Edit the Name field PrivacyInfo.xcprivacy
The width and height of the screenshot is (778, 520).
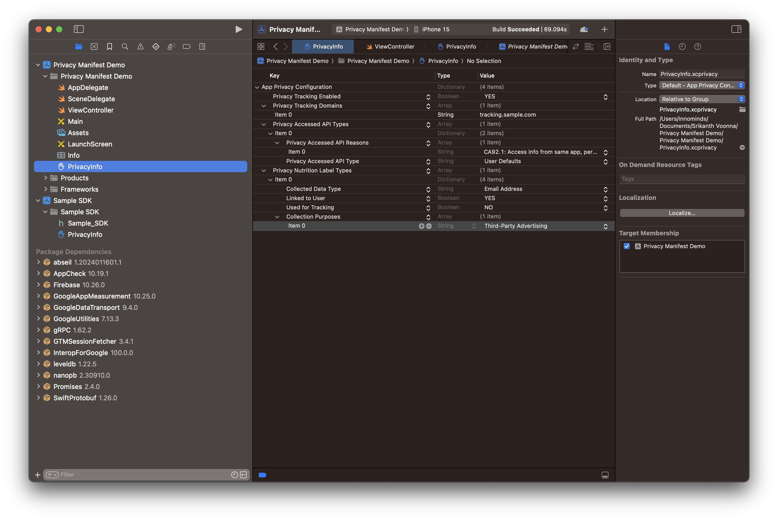click(x=702, y=74)
